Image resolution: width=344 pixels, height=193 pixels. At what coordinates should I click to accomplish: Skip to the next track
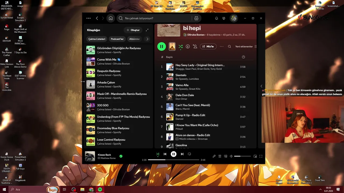tap(182, 154)
